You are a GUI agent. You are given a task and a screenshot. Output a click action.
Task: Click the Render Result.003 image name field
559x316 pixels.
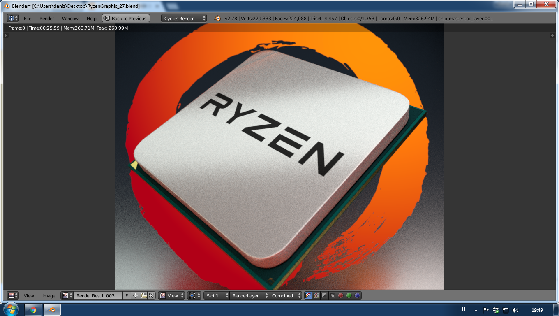pos(98,295)
